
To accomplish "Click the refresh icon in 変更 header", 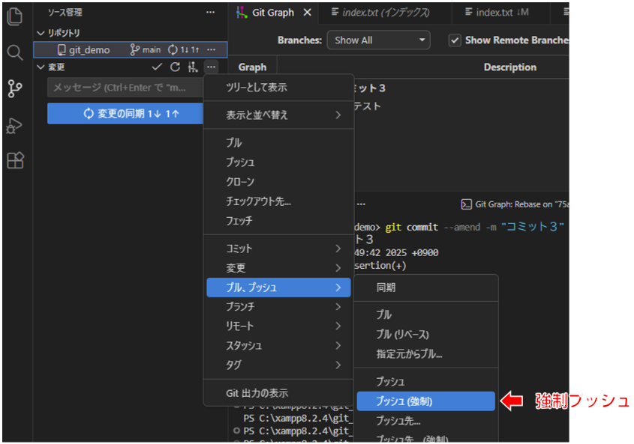I will point(175,67).
